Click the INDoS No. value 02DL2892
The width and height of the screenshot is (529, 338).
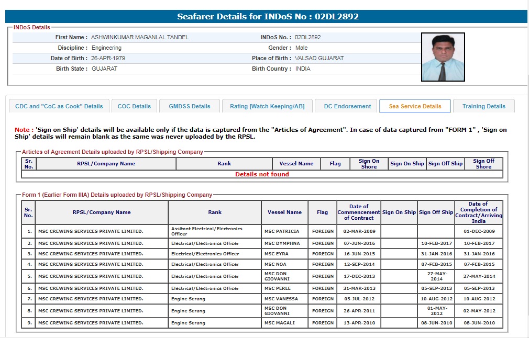(308, 38)
